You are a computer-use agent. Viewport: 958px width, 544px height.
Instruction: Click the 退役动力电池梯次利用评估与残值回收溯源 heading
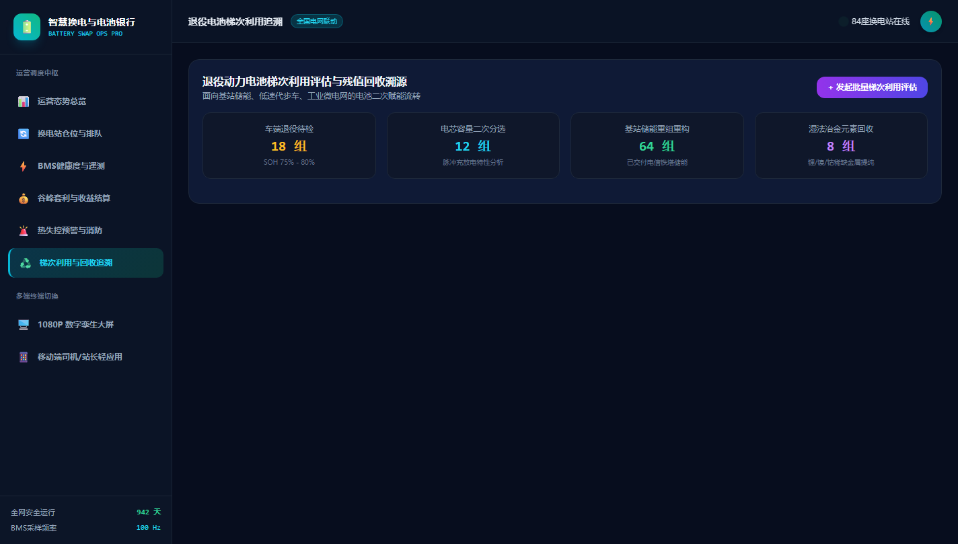click(305, 82)
